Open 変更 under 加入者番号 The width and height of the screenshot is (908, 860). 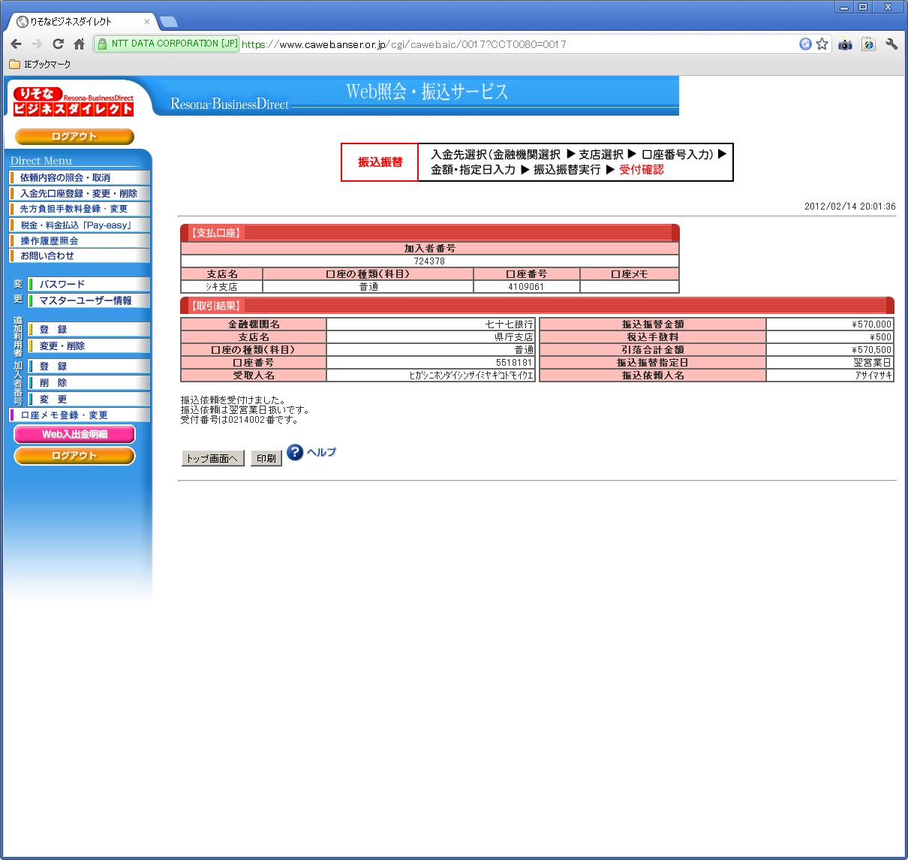click(89, 400)
